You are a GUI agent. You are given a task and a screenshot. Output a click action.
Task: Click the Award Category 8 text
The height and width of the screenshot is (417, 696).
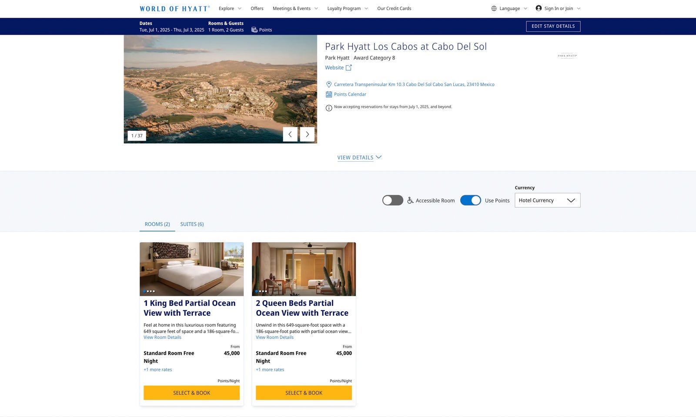pos(375,58)
